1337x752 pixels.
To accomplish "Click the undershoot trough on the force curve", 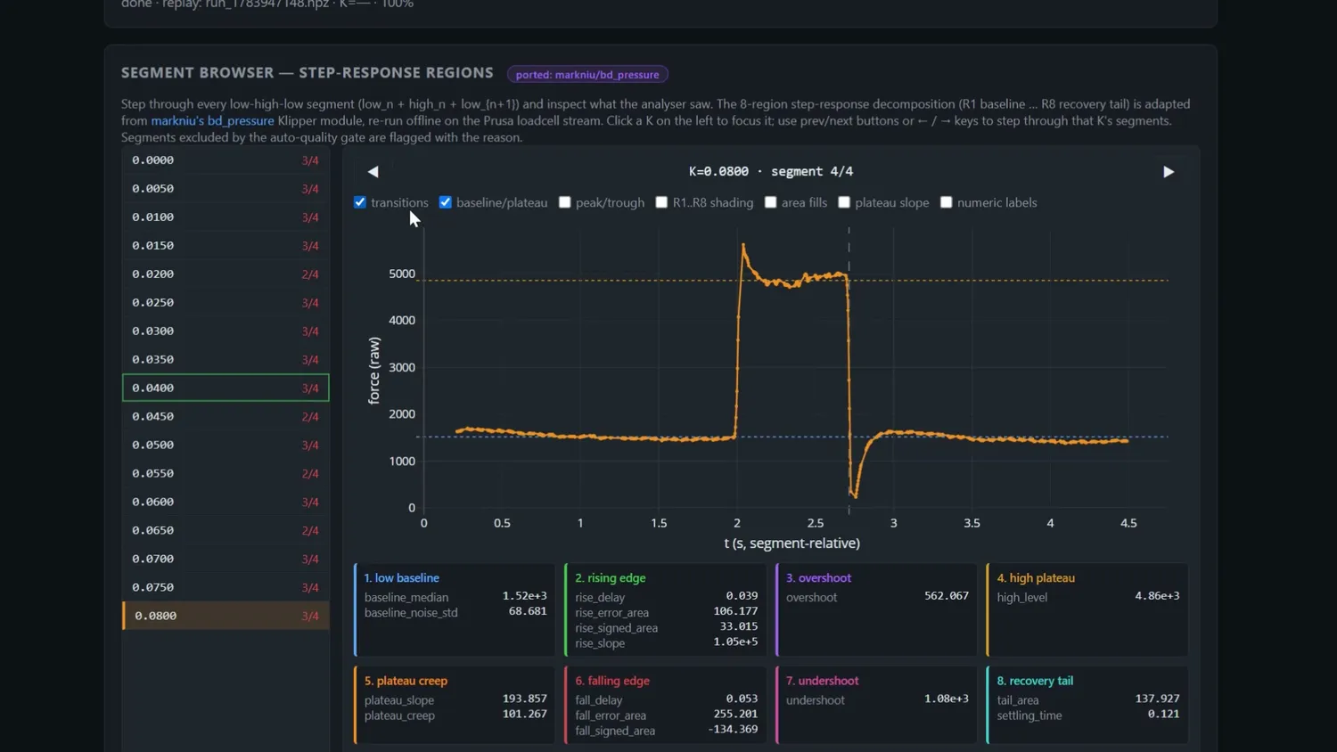I will pos(855,495).
